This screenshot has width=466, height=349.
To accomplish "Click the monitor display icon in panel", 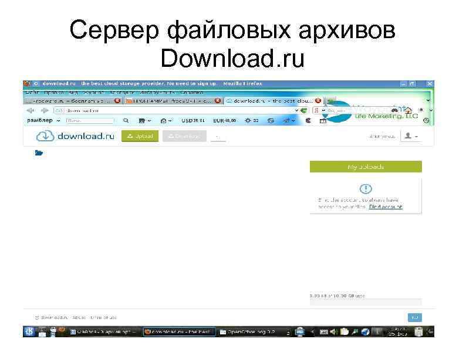I will coord(299,331).
